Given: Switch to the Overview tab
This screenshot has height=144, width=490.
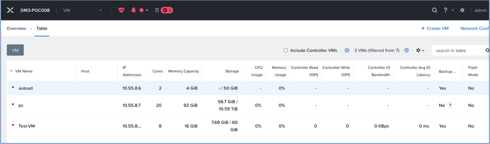Looking at the screenshot, I should (x=16, y=29).
